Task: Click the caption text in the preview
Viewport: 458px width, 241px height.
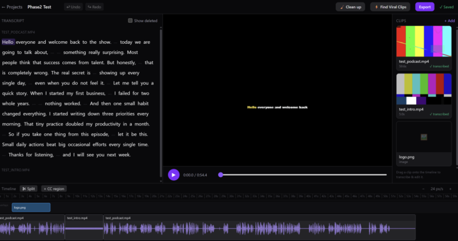Action: pyautogui.click(x=277, y=107)
